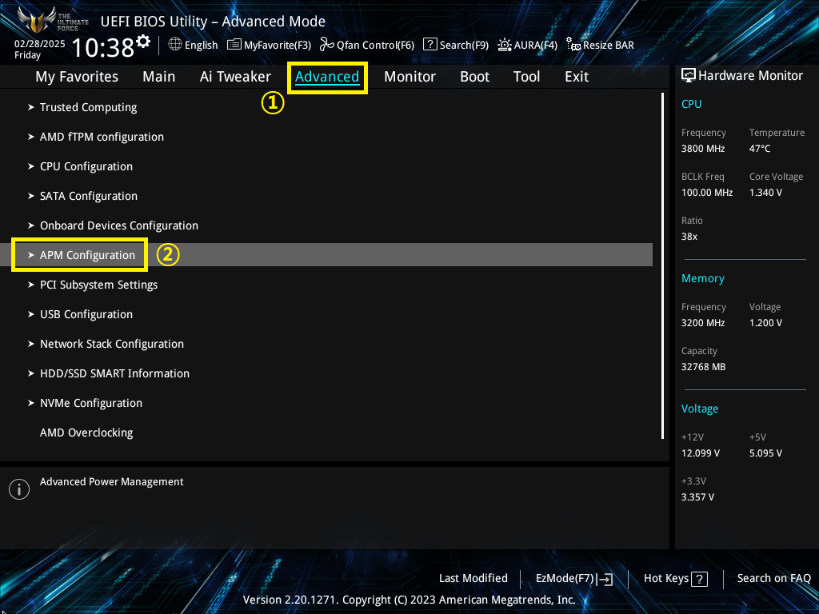The width and height of the screenshot is (819, 614).
Task: Switch to My Favorites tab
Action: tap(77, 77)
